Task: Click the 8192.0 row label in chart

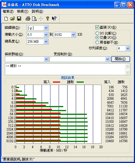Action: pos(11,141)
